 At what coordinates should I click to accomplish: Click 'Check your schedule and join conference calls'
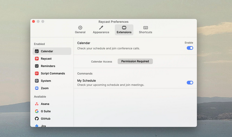tap(108, 48)
